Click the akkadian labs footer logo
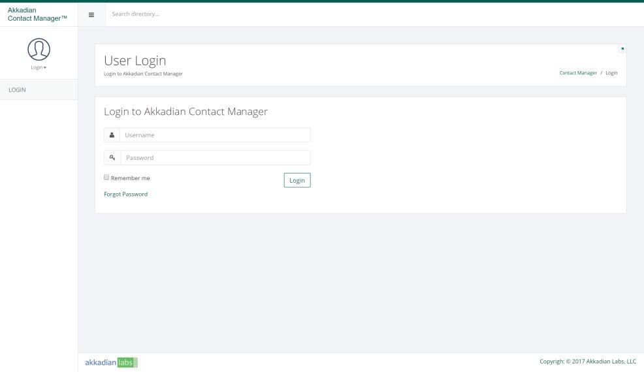This screenshot has height=372, width=644. click(111, 362)
